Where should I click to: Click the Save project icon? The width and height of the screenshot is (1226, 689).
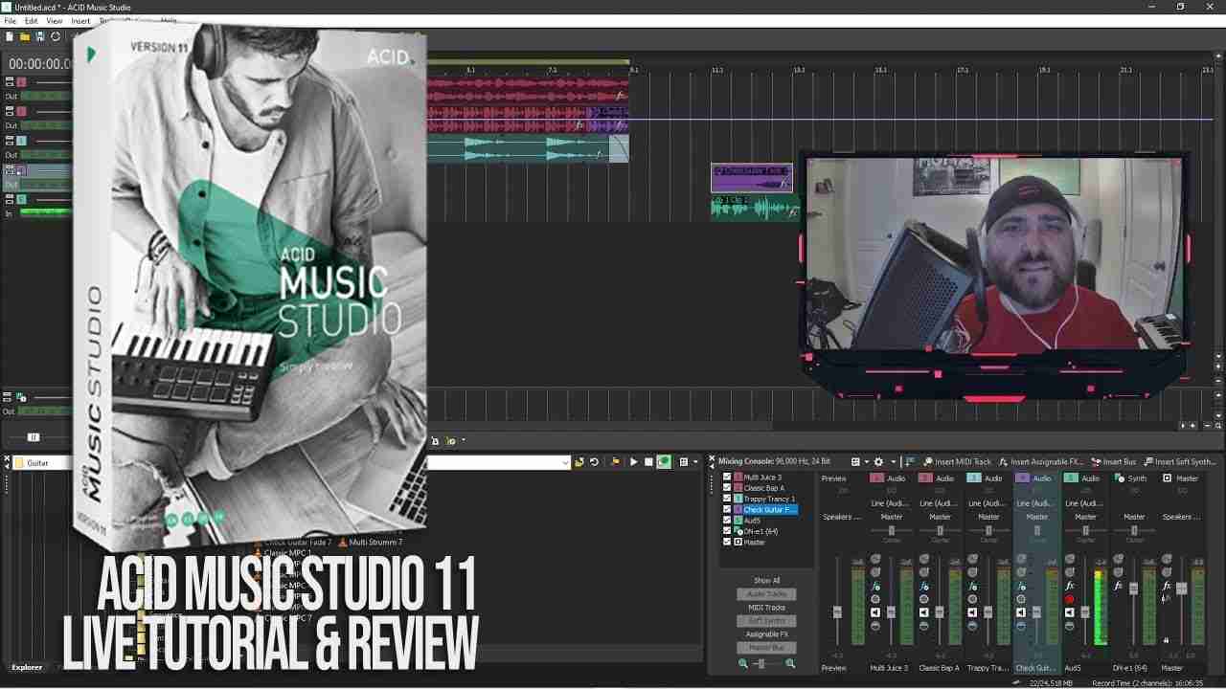(40, 36)
